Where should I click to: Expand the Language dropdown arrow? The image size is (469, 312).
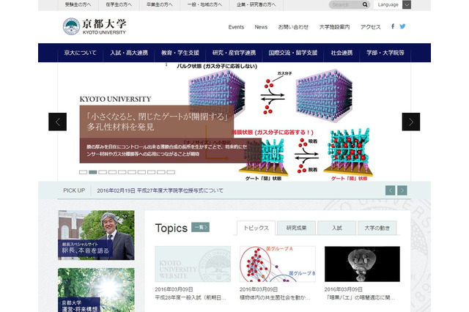pos(407,5)
